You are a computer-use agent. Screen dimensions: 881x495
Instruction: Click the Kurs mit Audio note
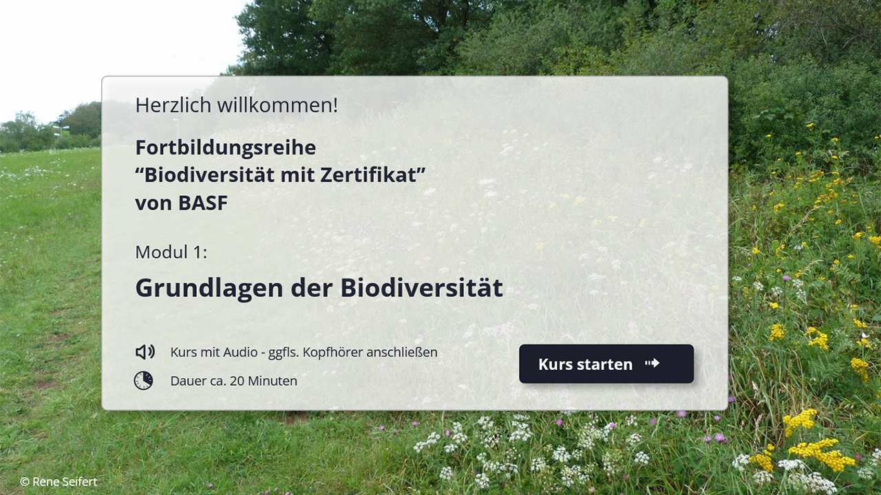pos(304,352)
